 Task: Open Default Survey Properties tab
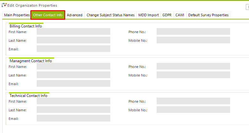(208, 15)
